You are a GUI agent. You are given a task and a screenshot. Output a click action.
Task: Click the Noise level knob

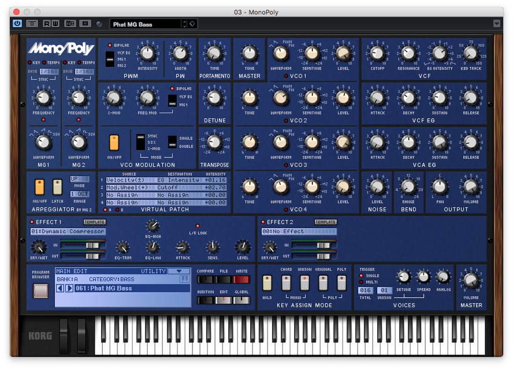click(x=377, y=187)
